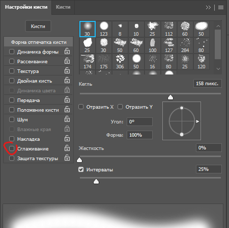Toggle lock icon for Передача
The width and height of the screenshot is (229, 228).
[67, 99]
